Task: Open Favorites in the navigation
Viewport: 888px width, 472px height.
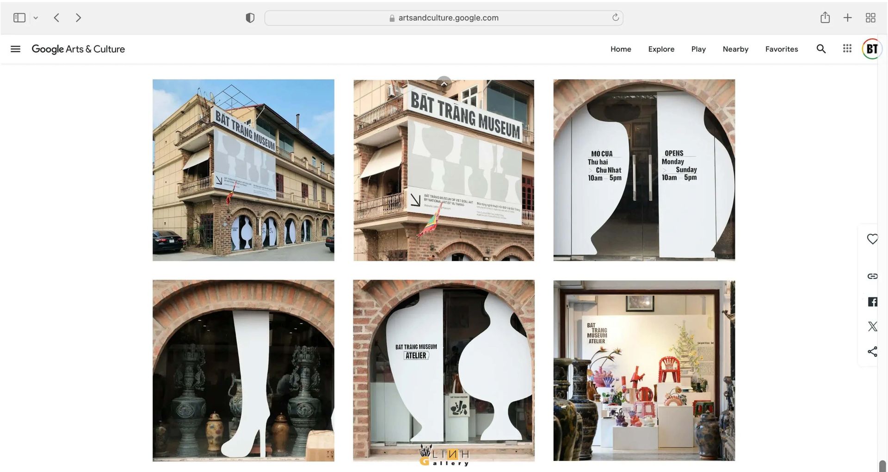Action: point(782,49)
